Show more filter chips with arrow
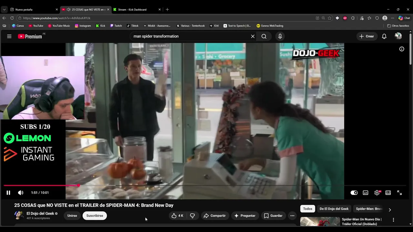This screenshot has height=232, width=413. click(390, 210)
